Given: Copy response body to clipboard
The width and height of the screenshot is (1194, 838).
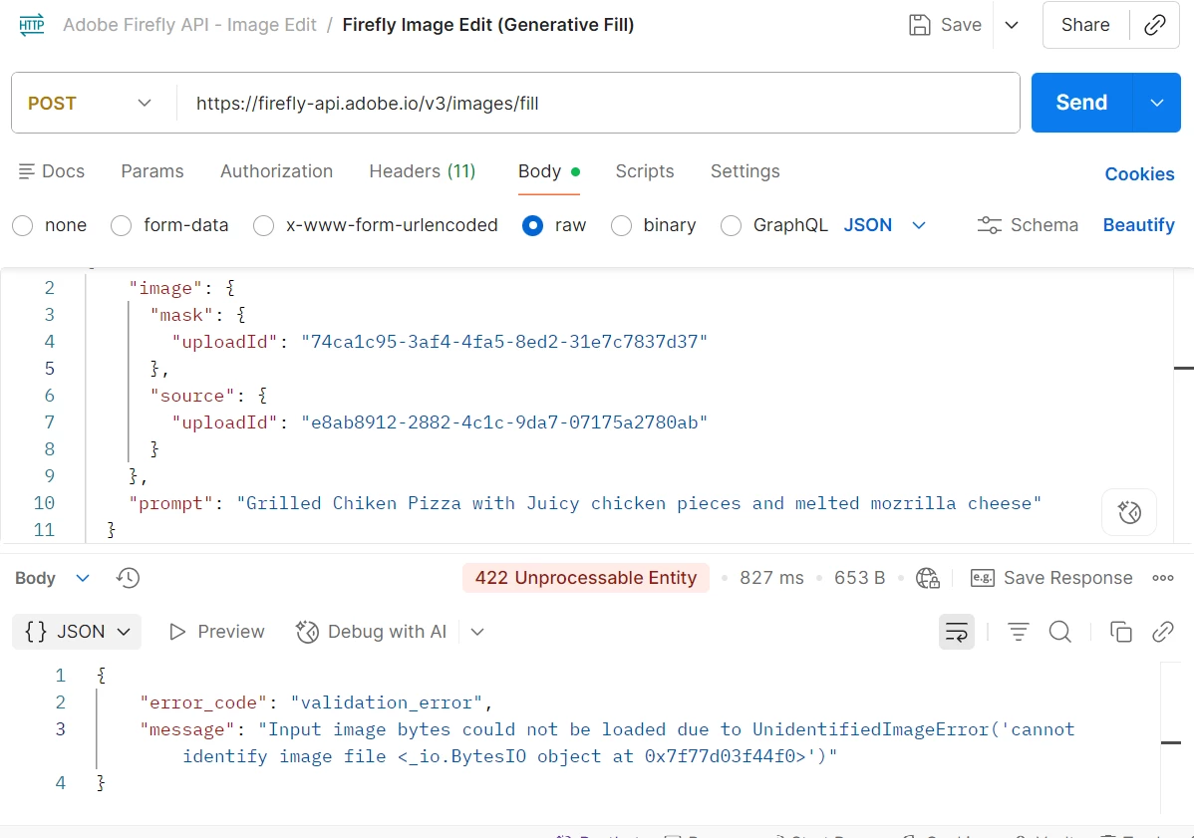Looking at the screenshot, I should click(1121, 632).
